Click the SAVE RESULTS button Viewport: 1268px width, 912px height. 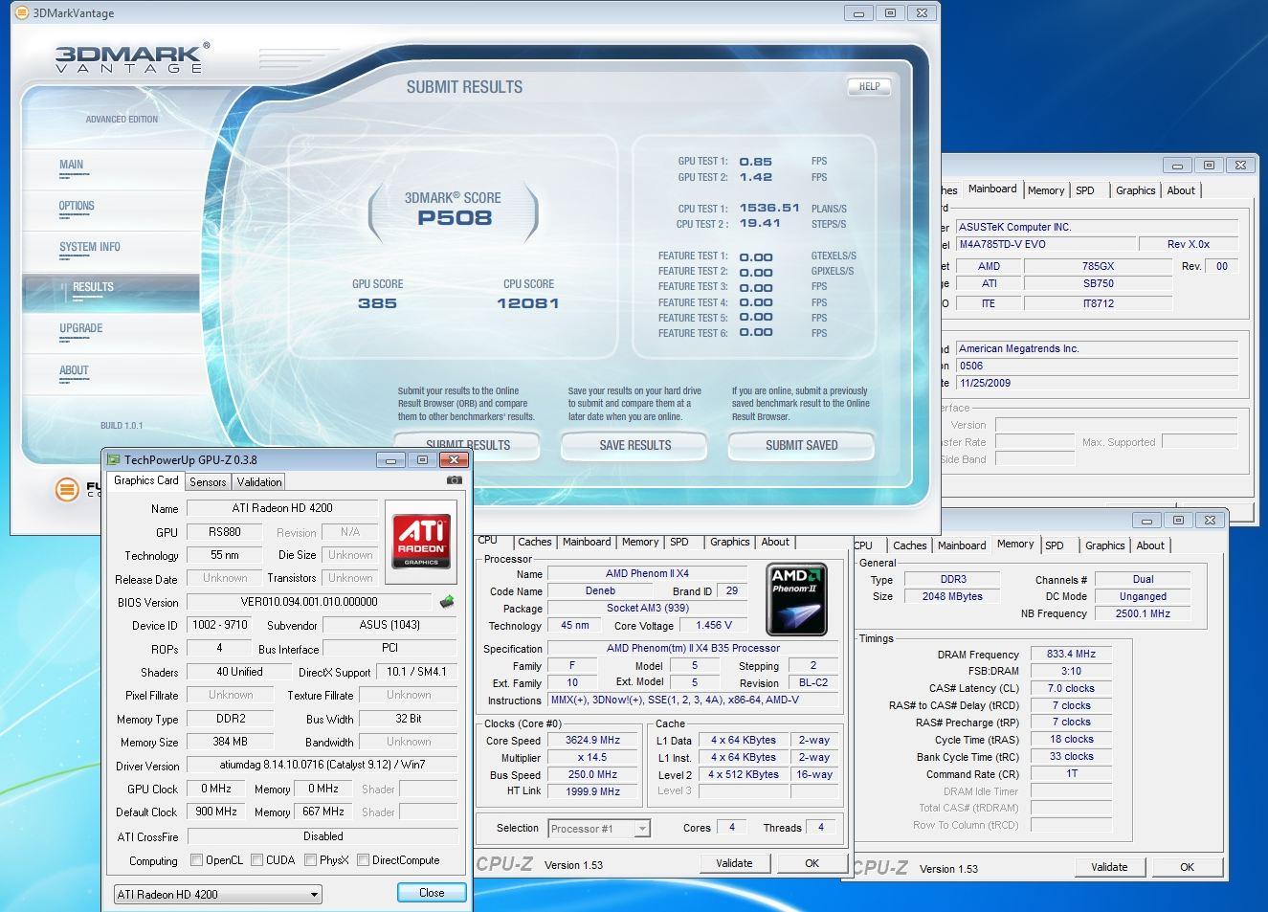[634, 445]
